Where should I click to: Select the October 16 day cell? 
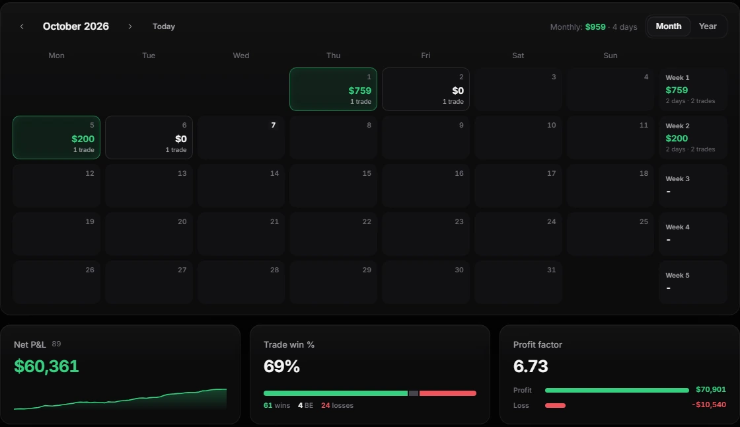click(x=425, y=186)
